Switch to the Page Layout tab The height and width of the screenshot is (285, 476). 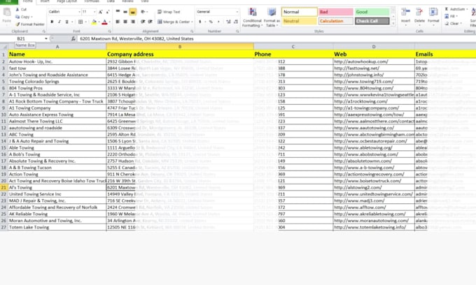(x=66, y=1)
